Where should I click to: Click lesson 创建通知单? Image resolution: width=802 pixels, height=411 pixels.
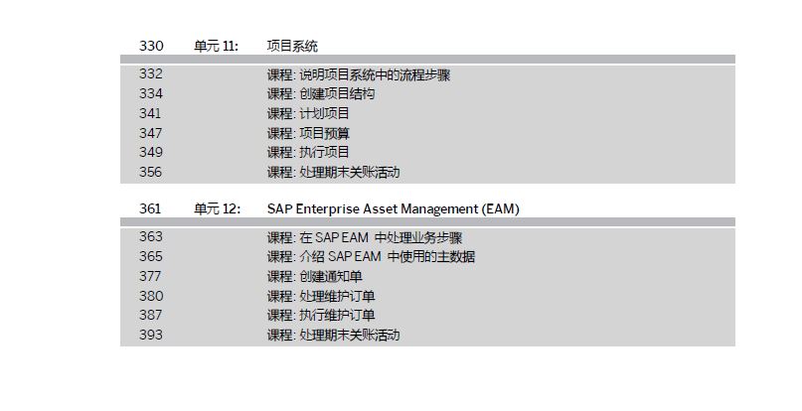[x=315, y=277]
